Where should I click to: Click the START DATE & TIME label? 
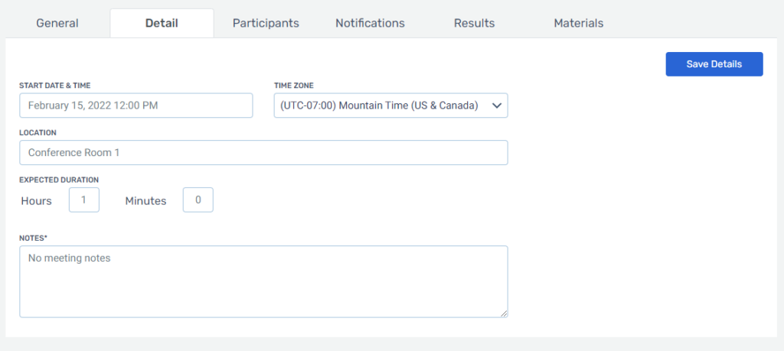click(55, 86)
